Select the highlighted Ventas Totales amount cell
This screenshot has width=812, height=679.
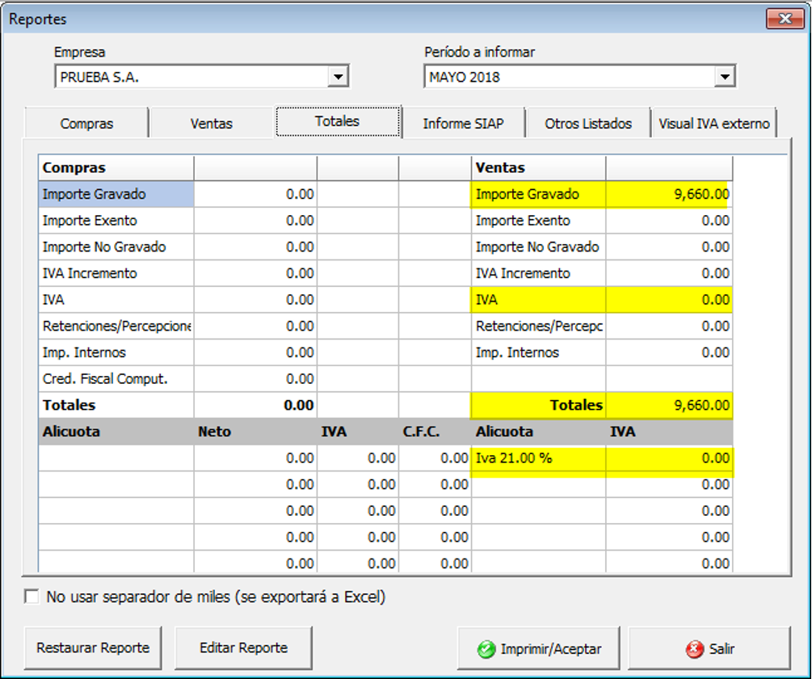coord(669,405)
